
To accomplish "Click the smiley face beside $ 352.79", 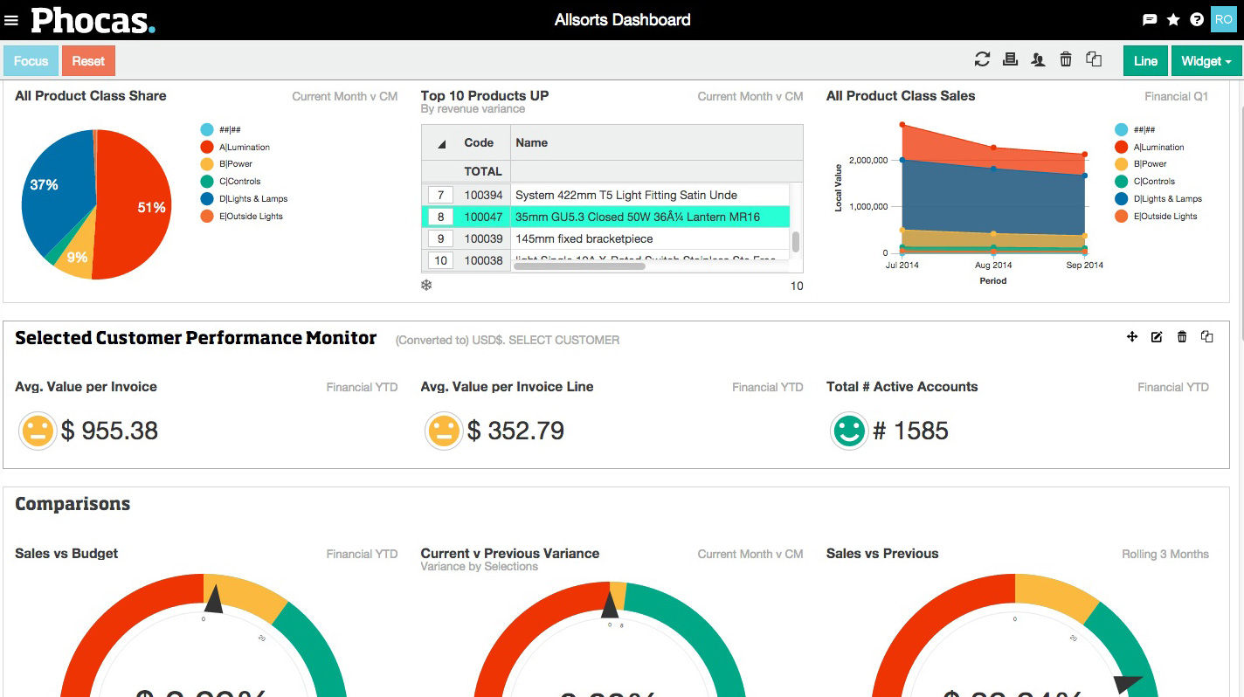I will 444,431.
